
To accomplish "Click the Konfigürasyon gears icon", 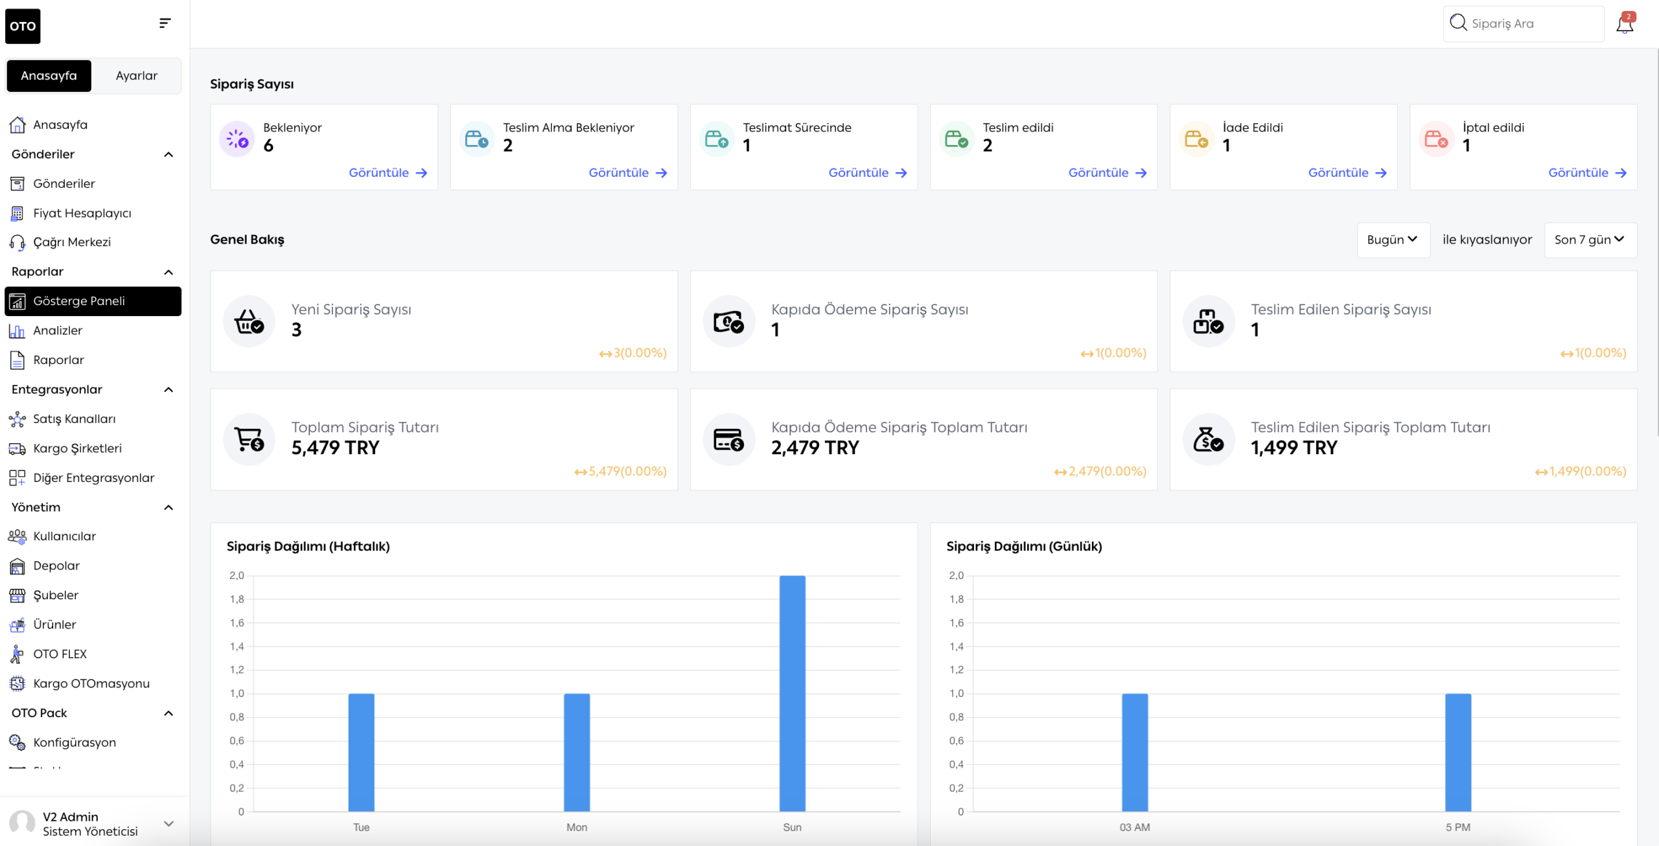I will [x=17, y=742].
